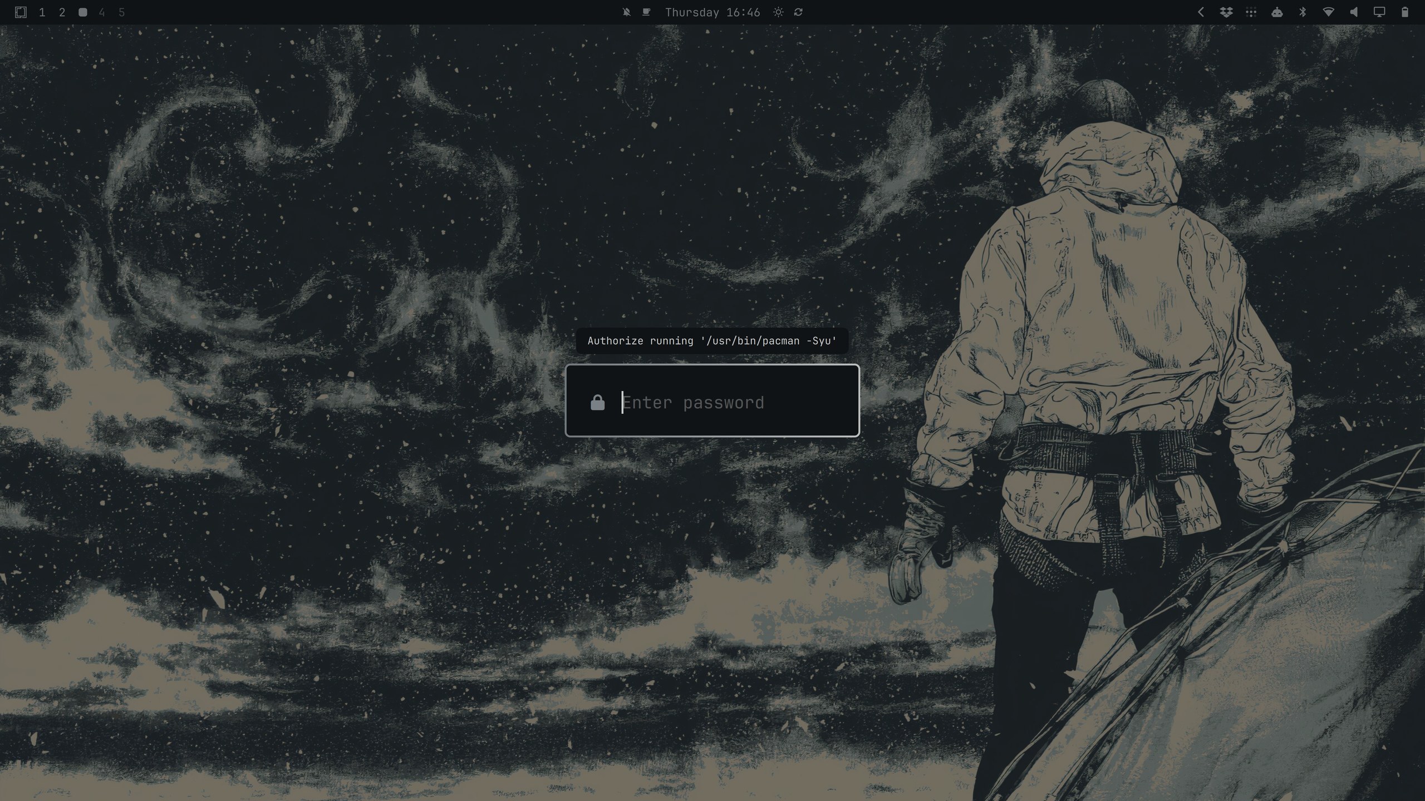Click the volume speaker icon
Screen dimensions: 1425x801
pyautogui.click(x=1354, y=12)
